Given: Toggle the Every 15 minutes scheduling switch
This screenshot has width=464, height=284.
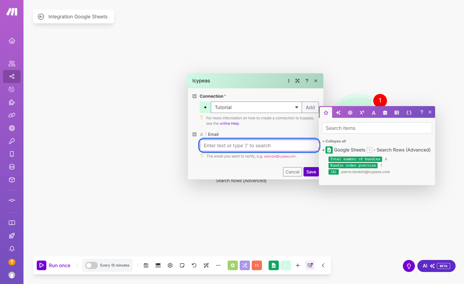Looking at the screenshot, I should point(92,265).
